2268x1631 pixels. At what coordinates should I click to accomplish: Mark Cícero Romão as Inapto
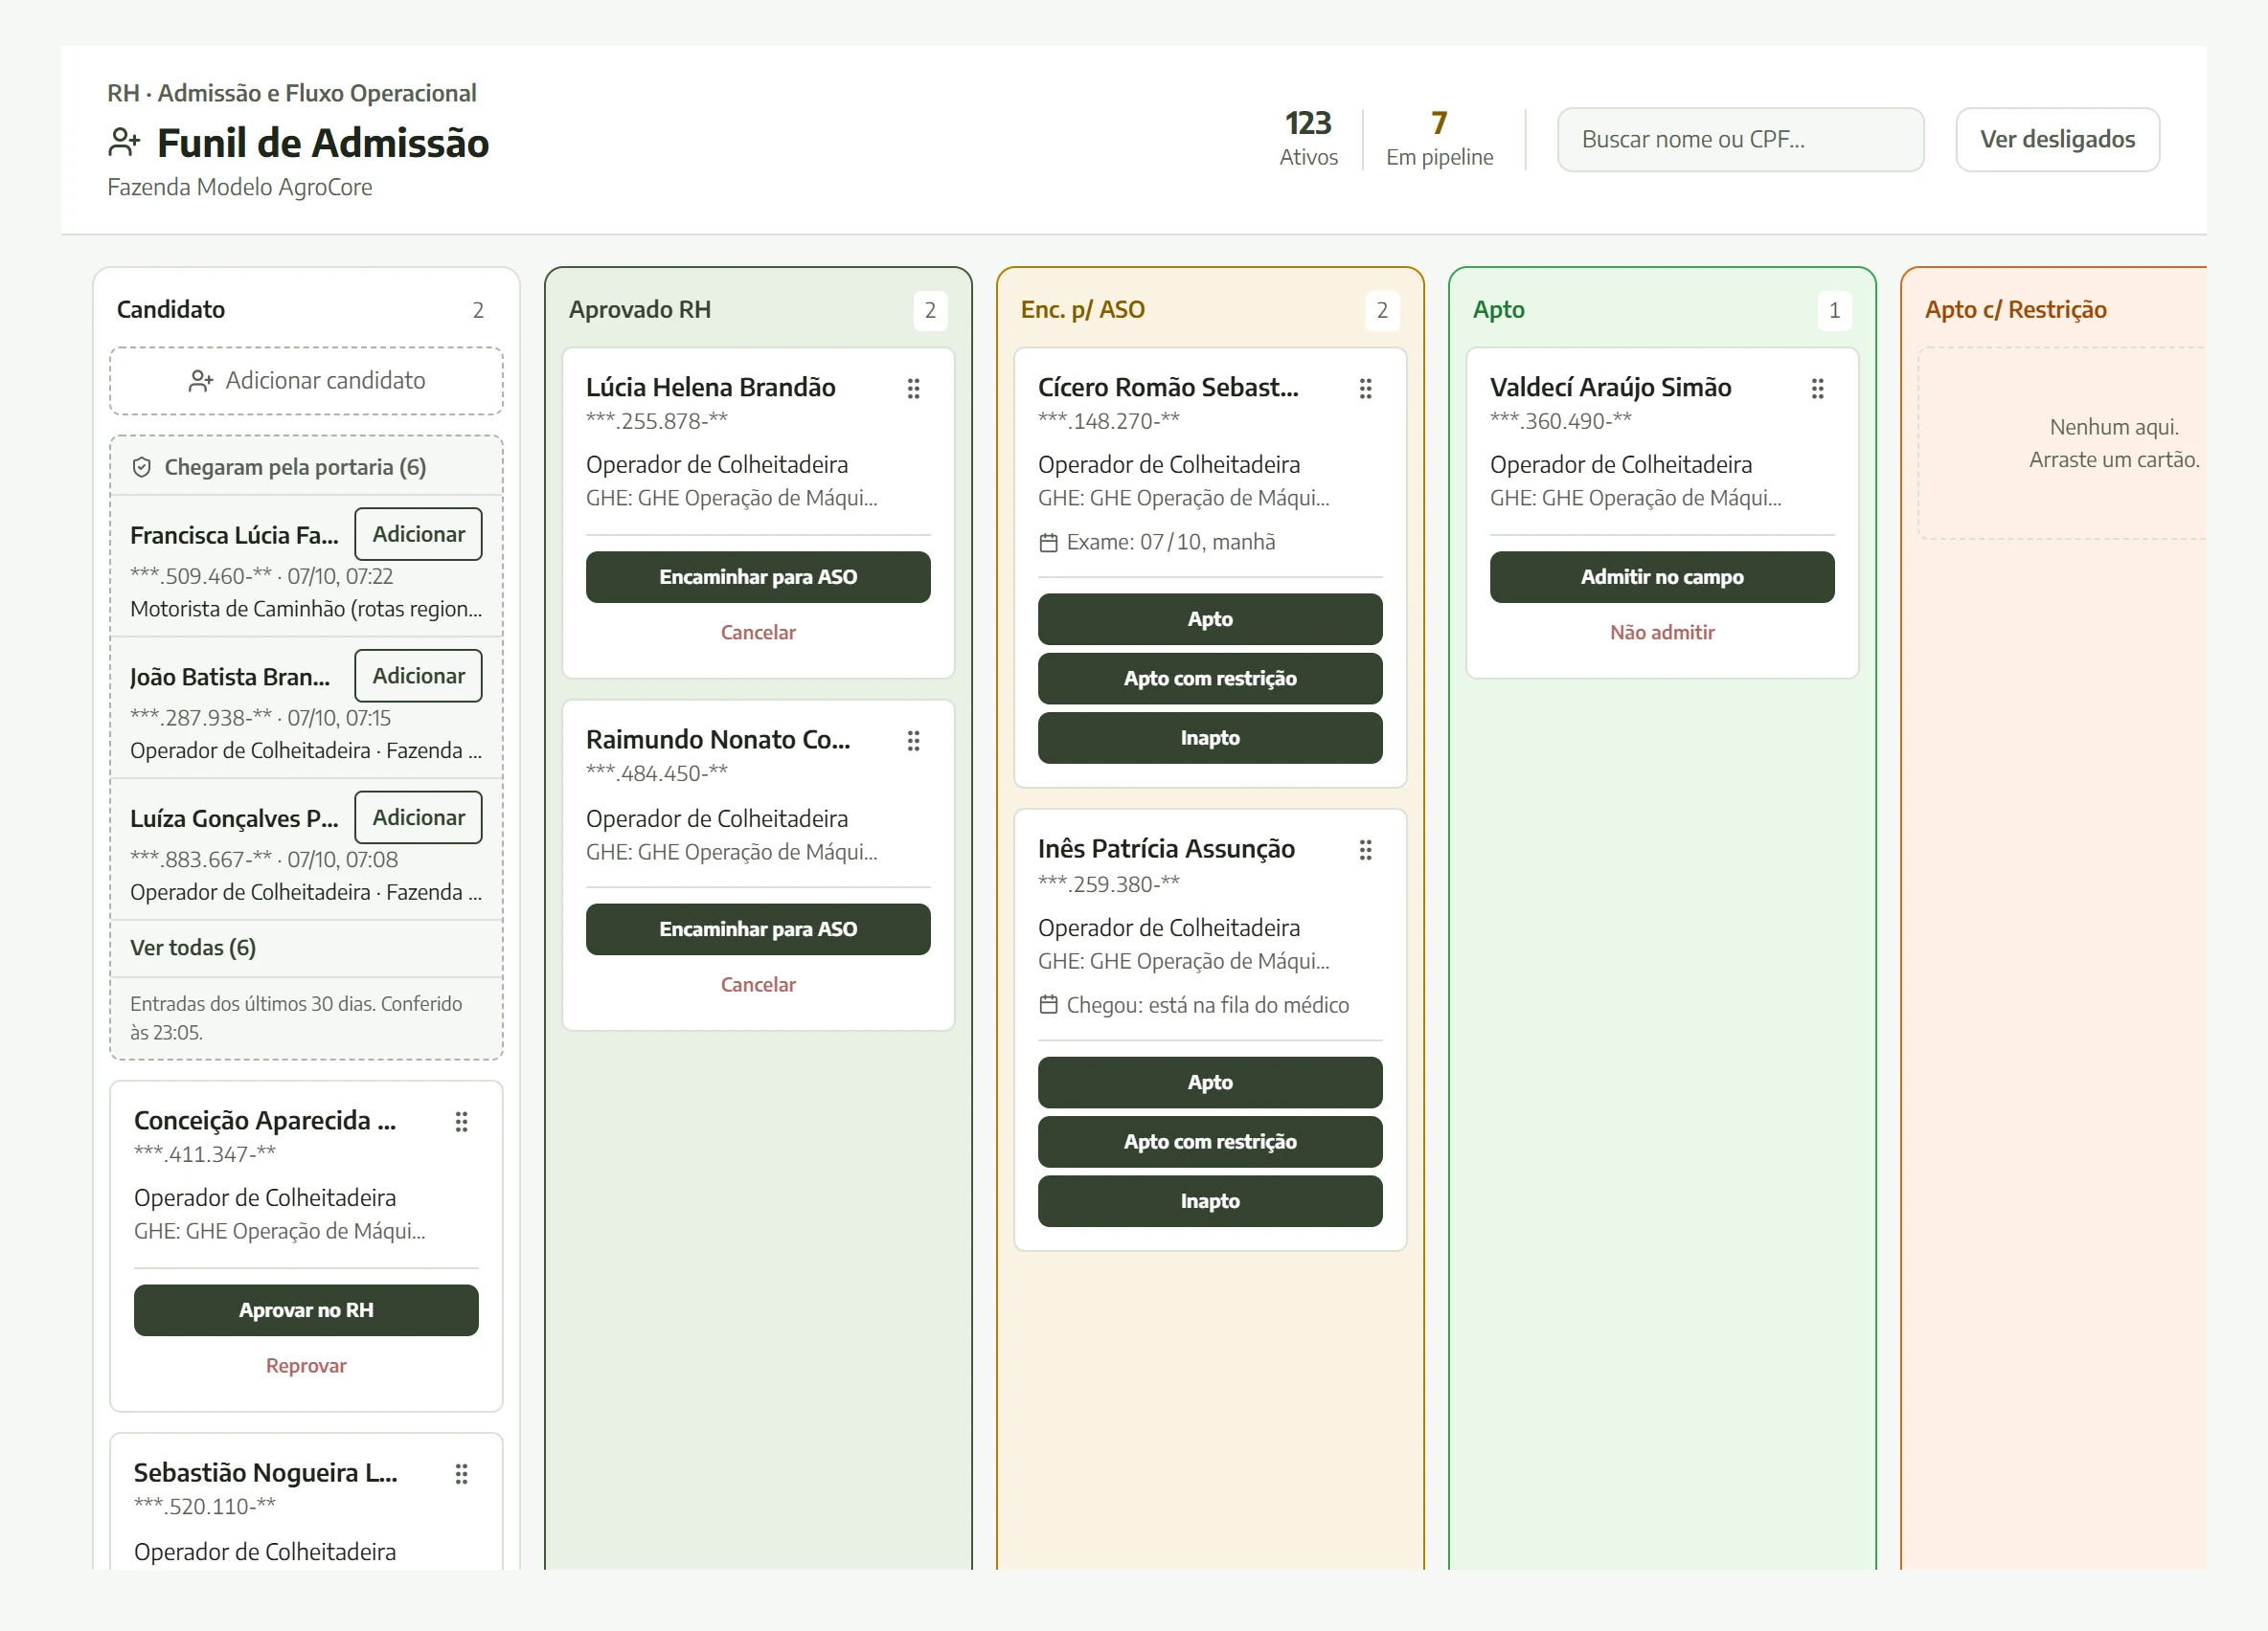pos(1210,739)
